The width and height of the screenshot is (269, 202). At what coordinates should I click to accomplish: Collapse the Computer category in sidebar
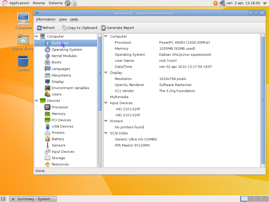[x=36, y=36]
